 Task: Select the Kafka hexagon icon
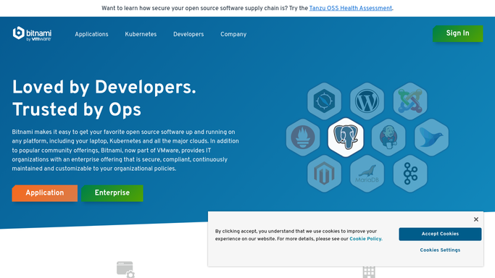(410, 174)
